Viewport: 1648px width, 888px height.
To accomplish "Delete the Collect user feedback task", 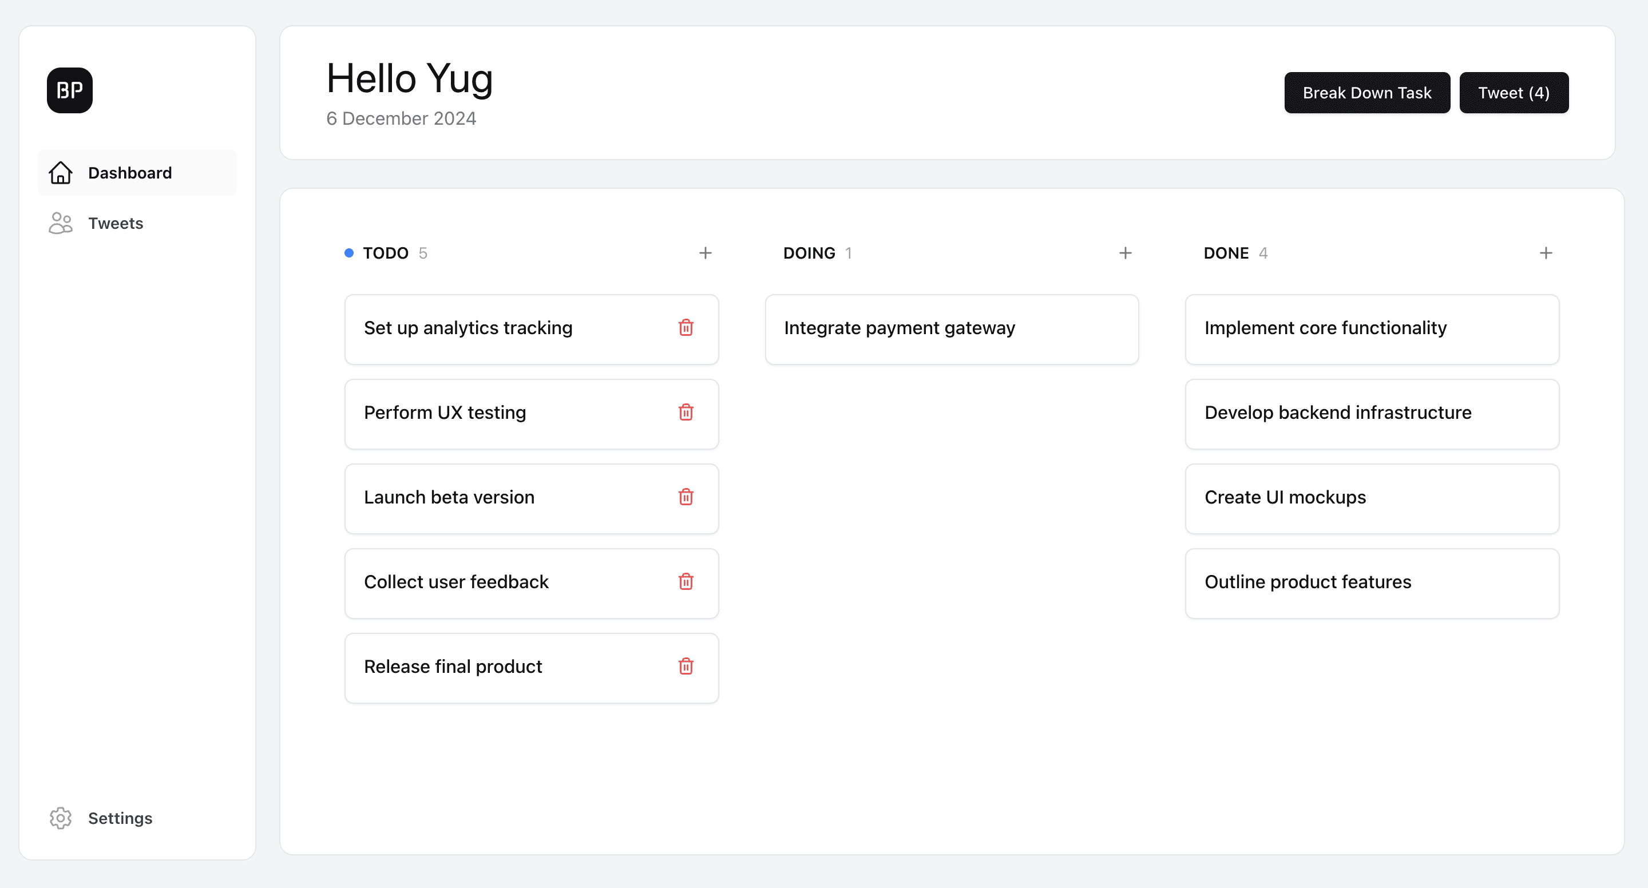I will [686, 581].
